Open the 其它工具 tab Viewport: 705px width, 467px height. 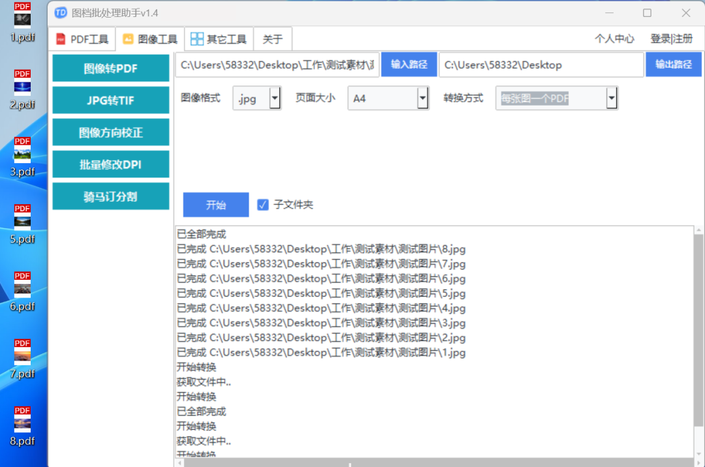click(219, 39)
